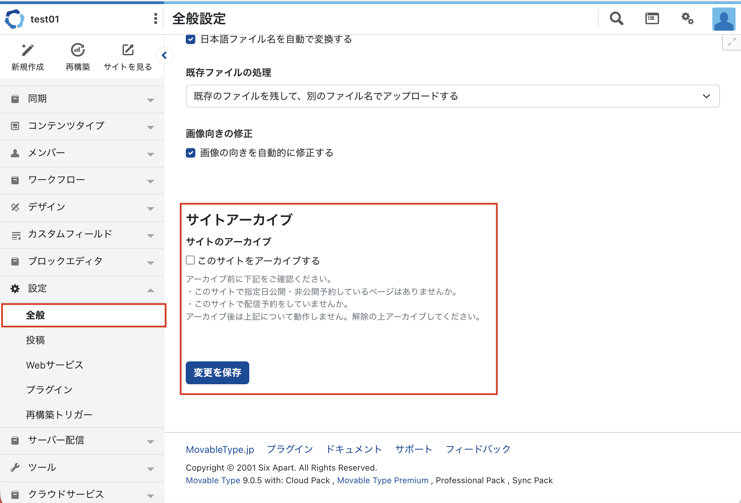This screenshot has width=741, height=503.
Task: Collapse sidebar with the left chevron button
Action: pyautogui.click(x=164, y=55)
